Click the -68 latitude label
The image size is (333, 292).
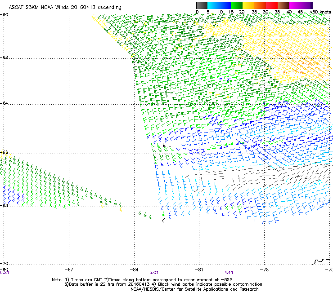4,205
